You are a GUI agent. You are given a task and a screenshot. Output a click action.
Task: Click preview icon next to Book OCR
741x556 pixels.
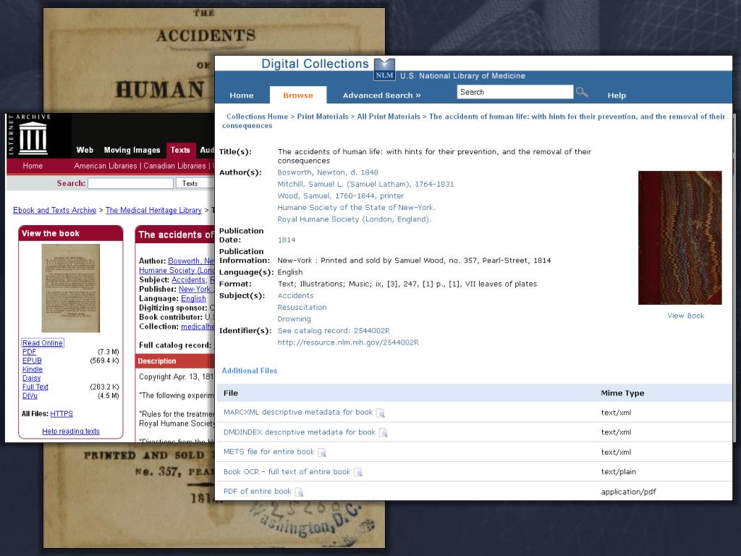coord(358,472)
